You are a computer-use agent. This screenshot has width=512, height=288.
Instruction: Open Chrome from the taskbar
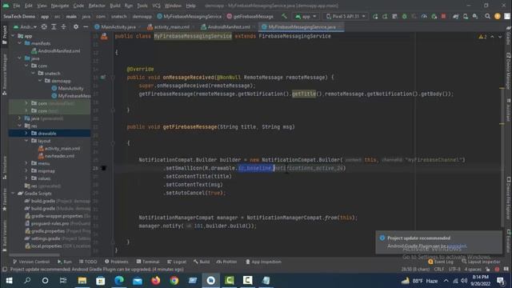174,281
